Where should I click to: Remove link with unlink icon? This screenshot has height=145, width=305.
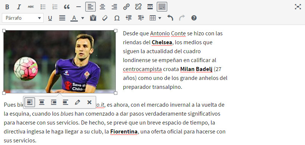pyautogui.click(x=138, y=7)
